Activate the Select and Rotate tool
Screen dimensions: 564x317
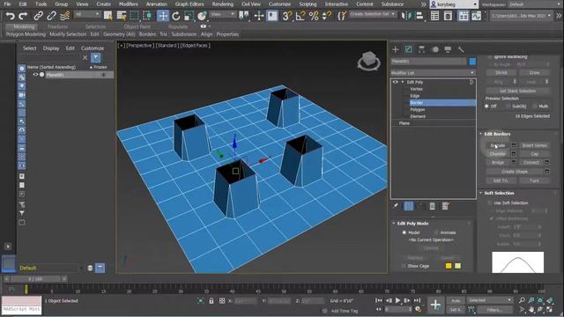(176, 16)
